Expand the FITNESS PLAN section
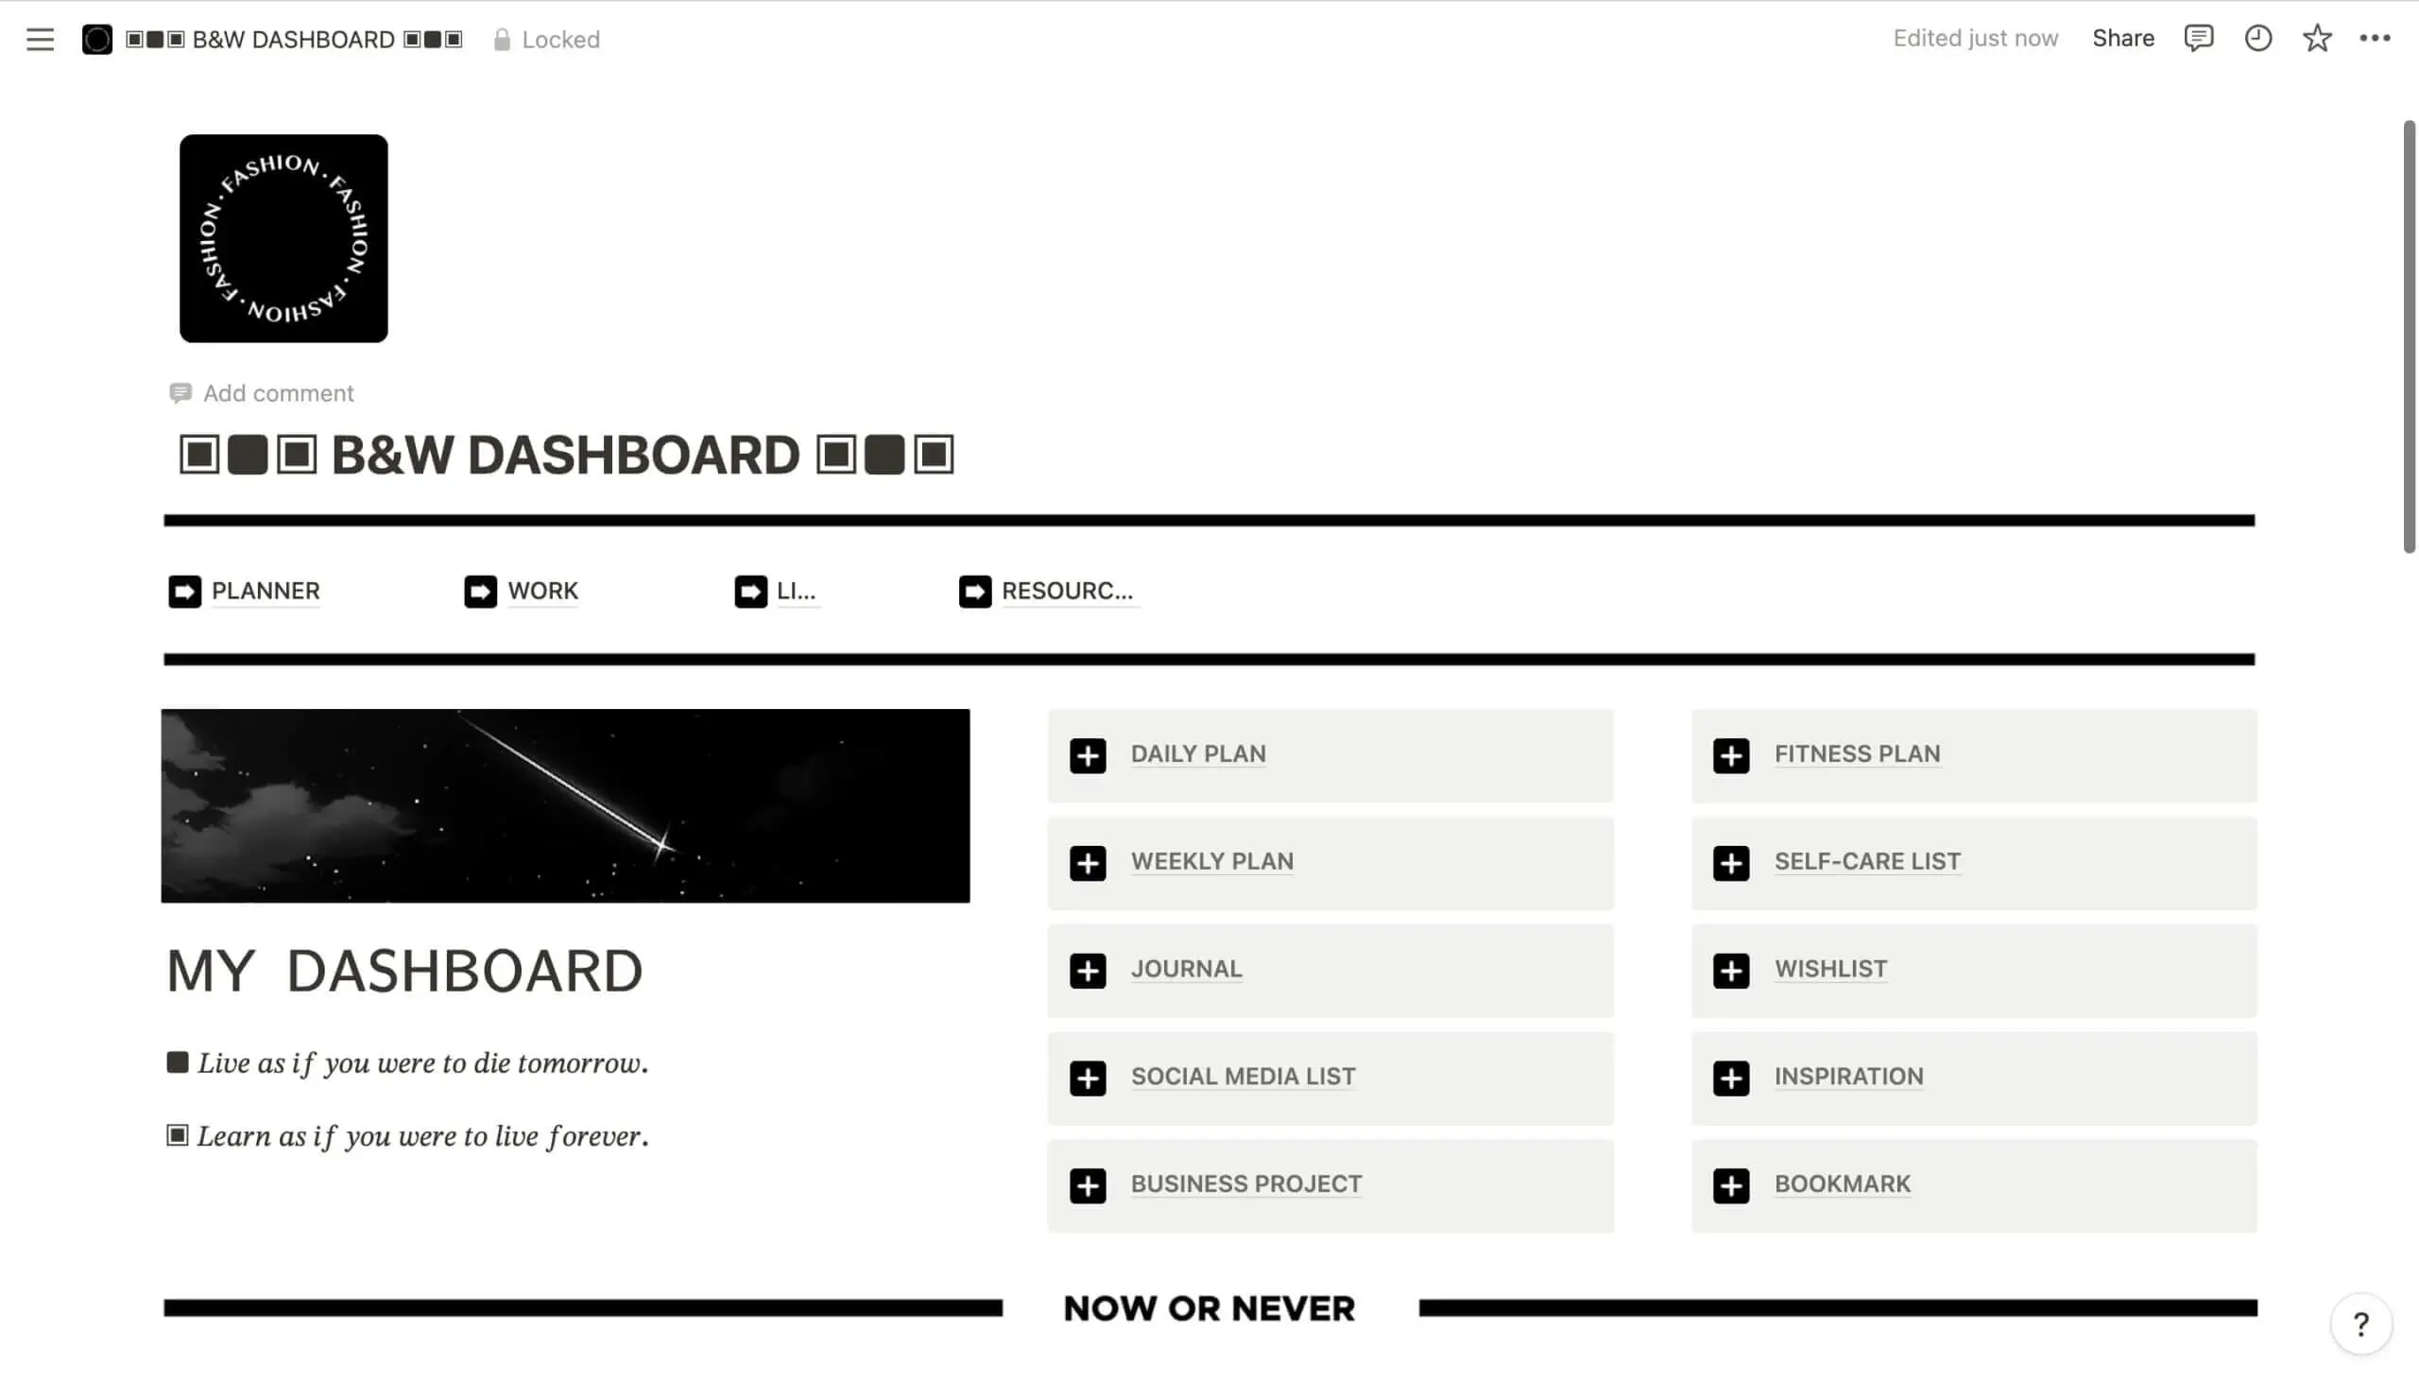This screenshot has width=2419, height=1381. (1729, 754)
